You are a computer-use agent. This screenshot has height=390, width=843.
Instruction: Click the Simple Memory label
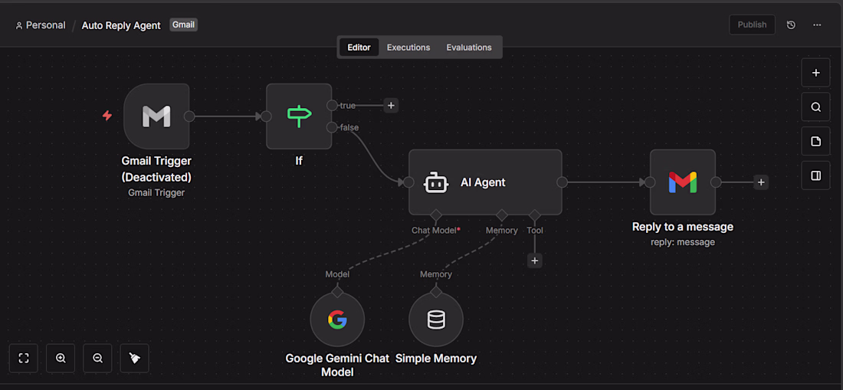(x=436, y=359)
